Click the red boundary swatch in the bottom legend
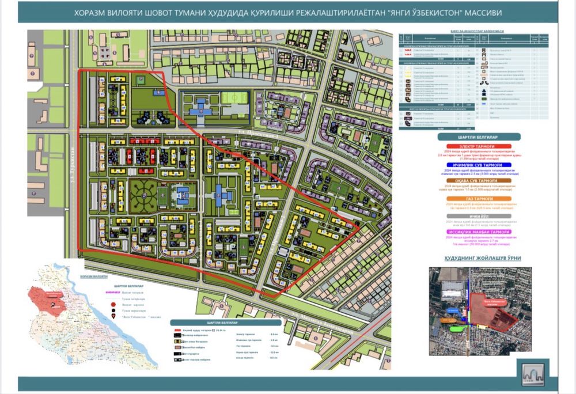This screenshot has height=394, width=576. [178, 331]
